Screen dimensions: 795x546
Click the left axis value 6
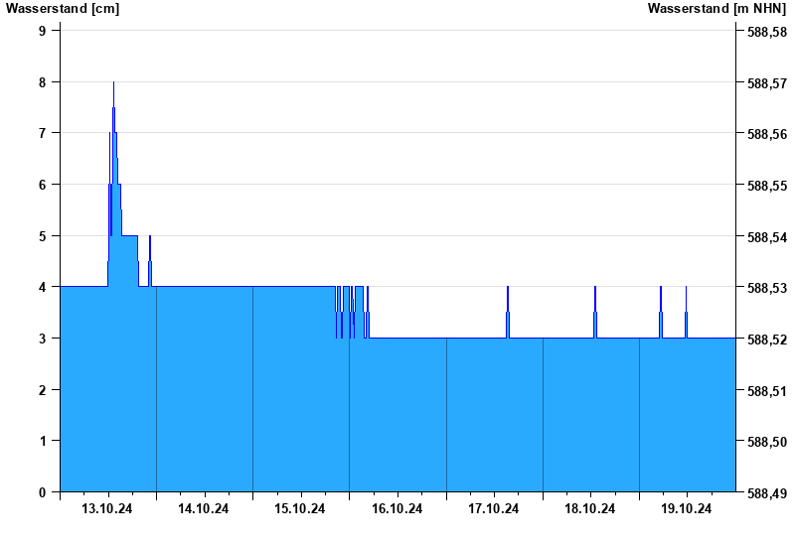42,185
